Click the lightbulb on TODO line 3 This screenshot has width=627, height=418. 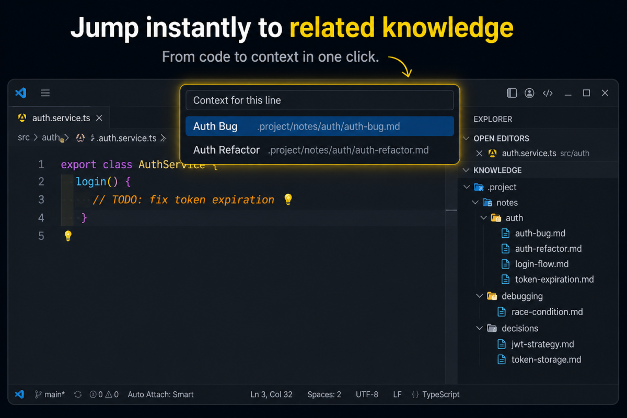pos(288,200)
